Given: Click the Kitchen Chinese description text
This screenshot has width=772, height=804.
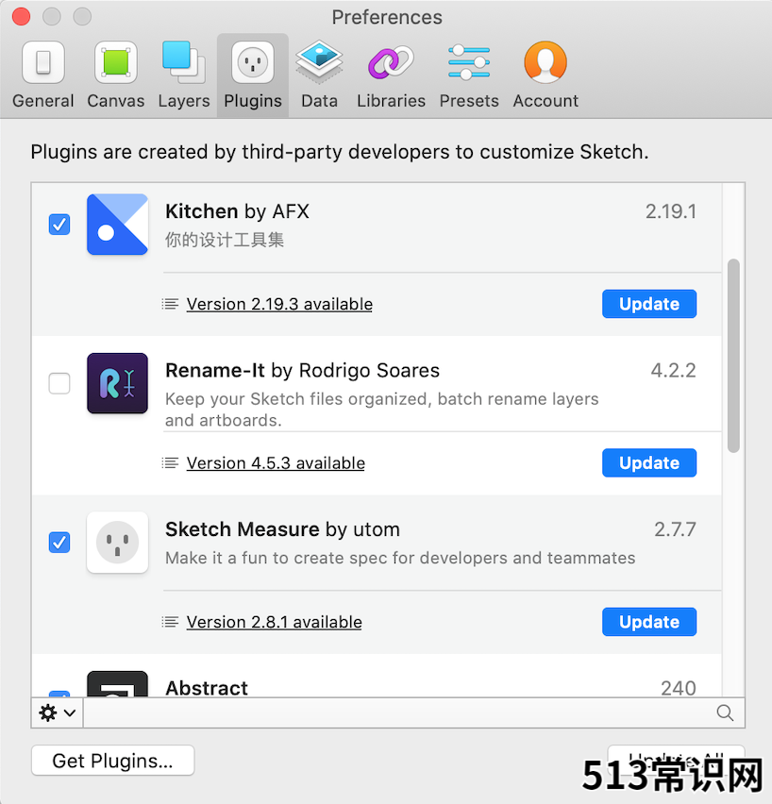Looking at the screenshot, I should pos(225,240).
